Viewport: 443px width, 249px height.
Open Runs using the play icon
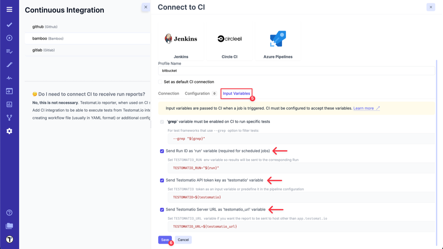(x=9, y=38)
